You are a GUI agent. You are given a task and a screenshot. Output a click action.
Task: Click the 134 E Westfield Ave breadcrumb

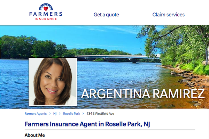[x=100, y=114]
